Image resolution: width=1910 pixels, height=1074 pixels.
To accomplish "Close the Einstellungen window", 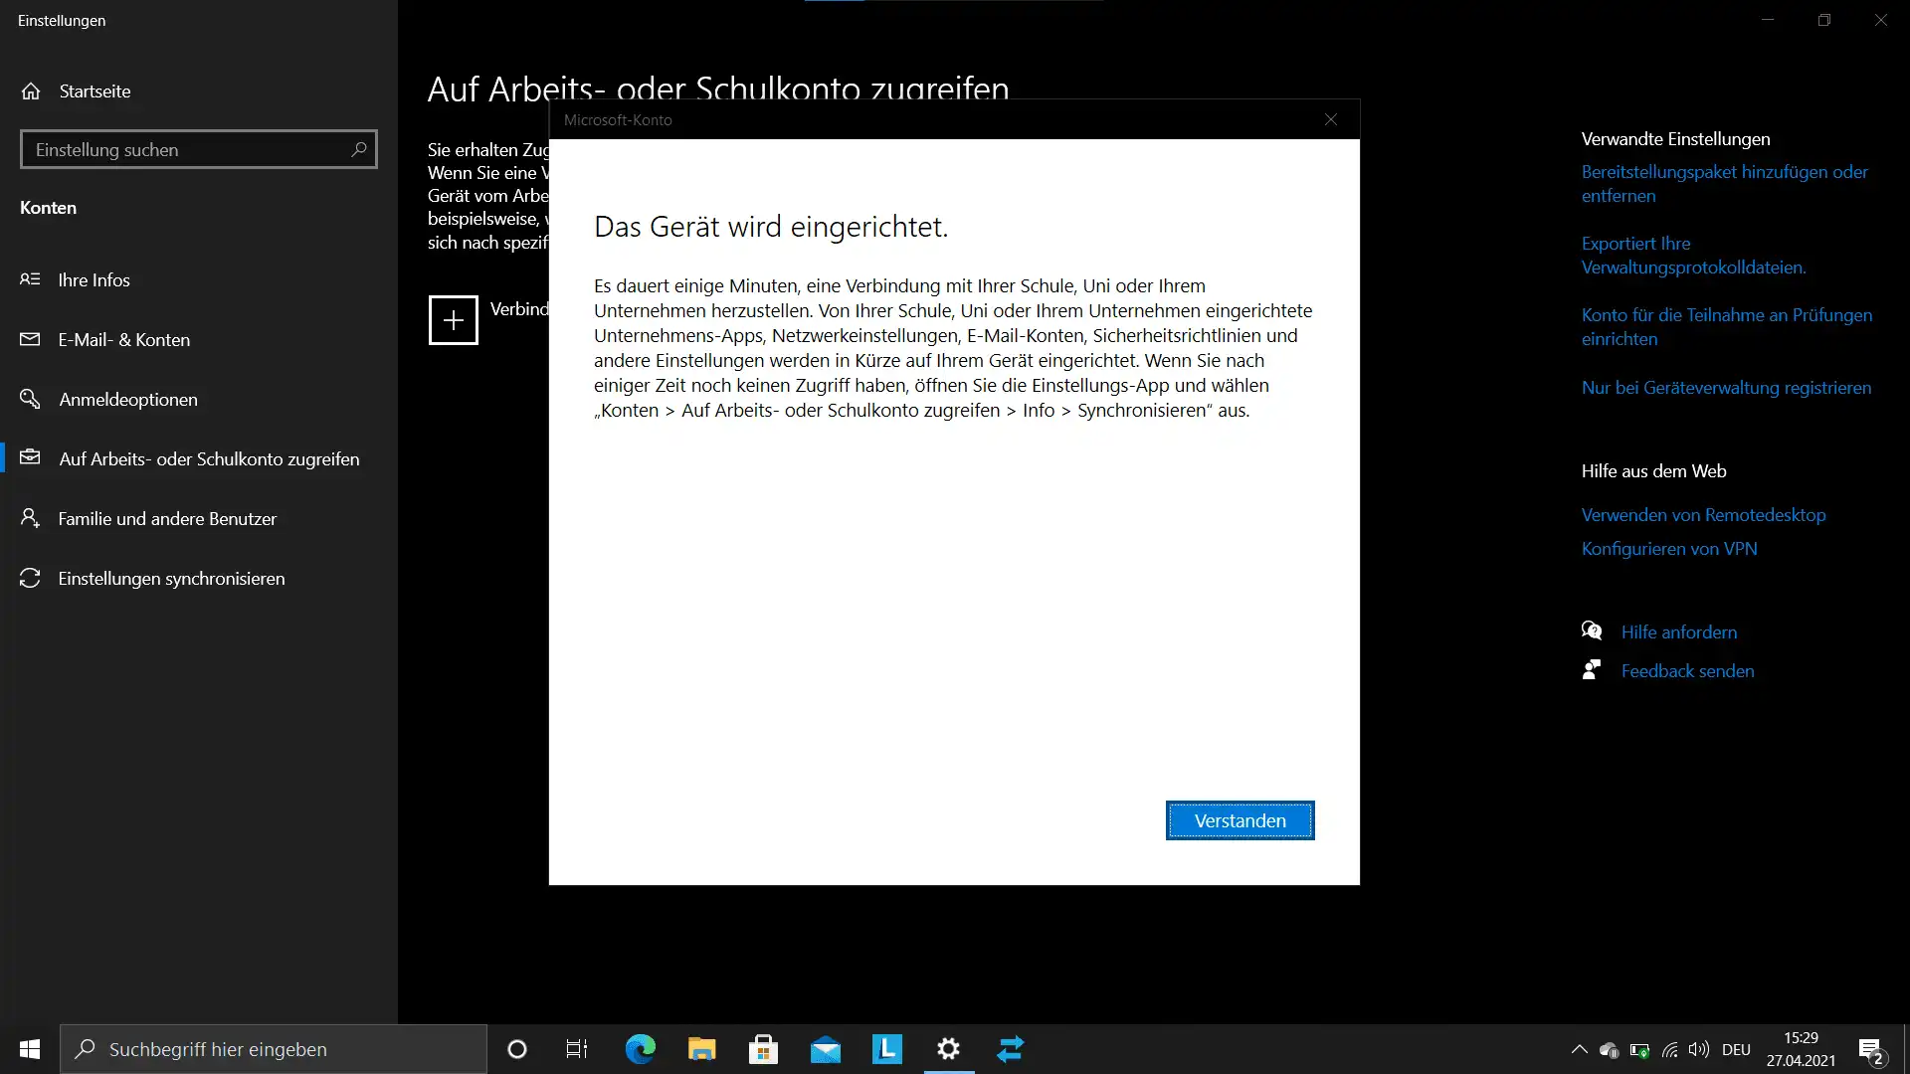I will click(1881, 20).
